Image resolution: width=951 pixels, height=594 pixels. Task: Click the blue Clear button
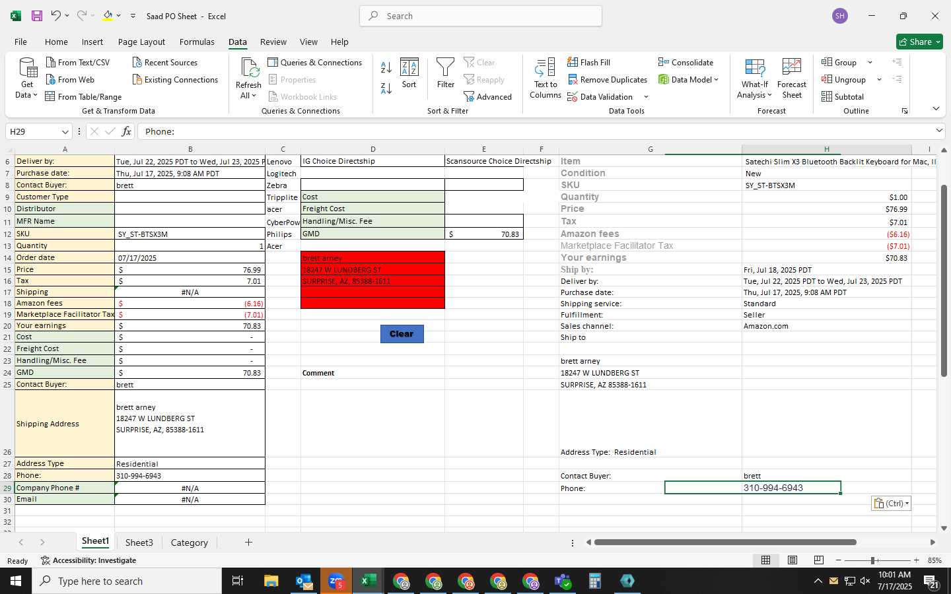tap(402, 334)
